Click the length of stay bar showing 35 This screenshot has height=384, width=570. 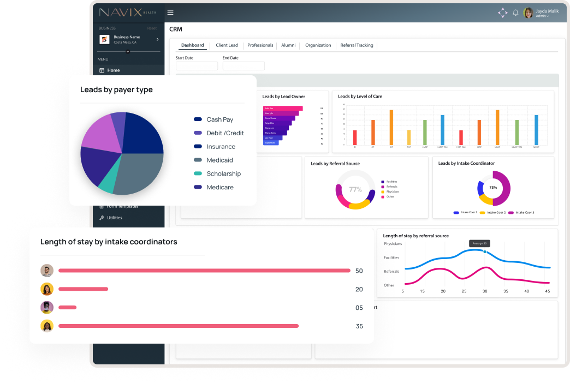[179, 326]
